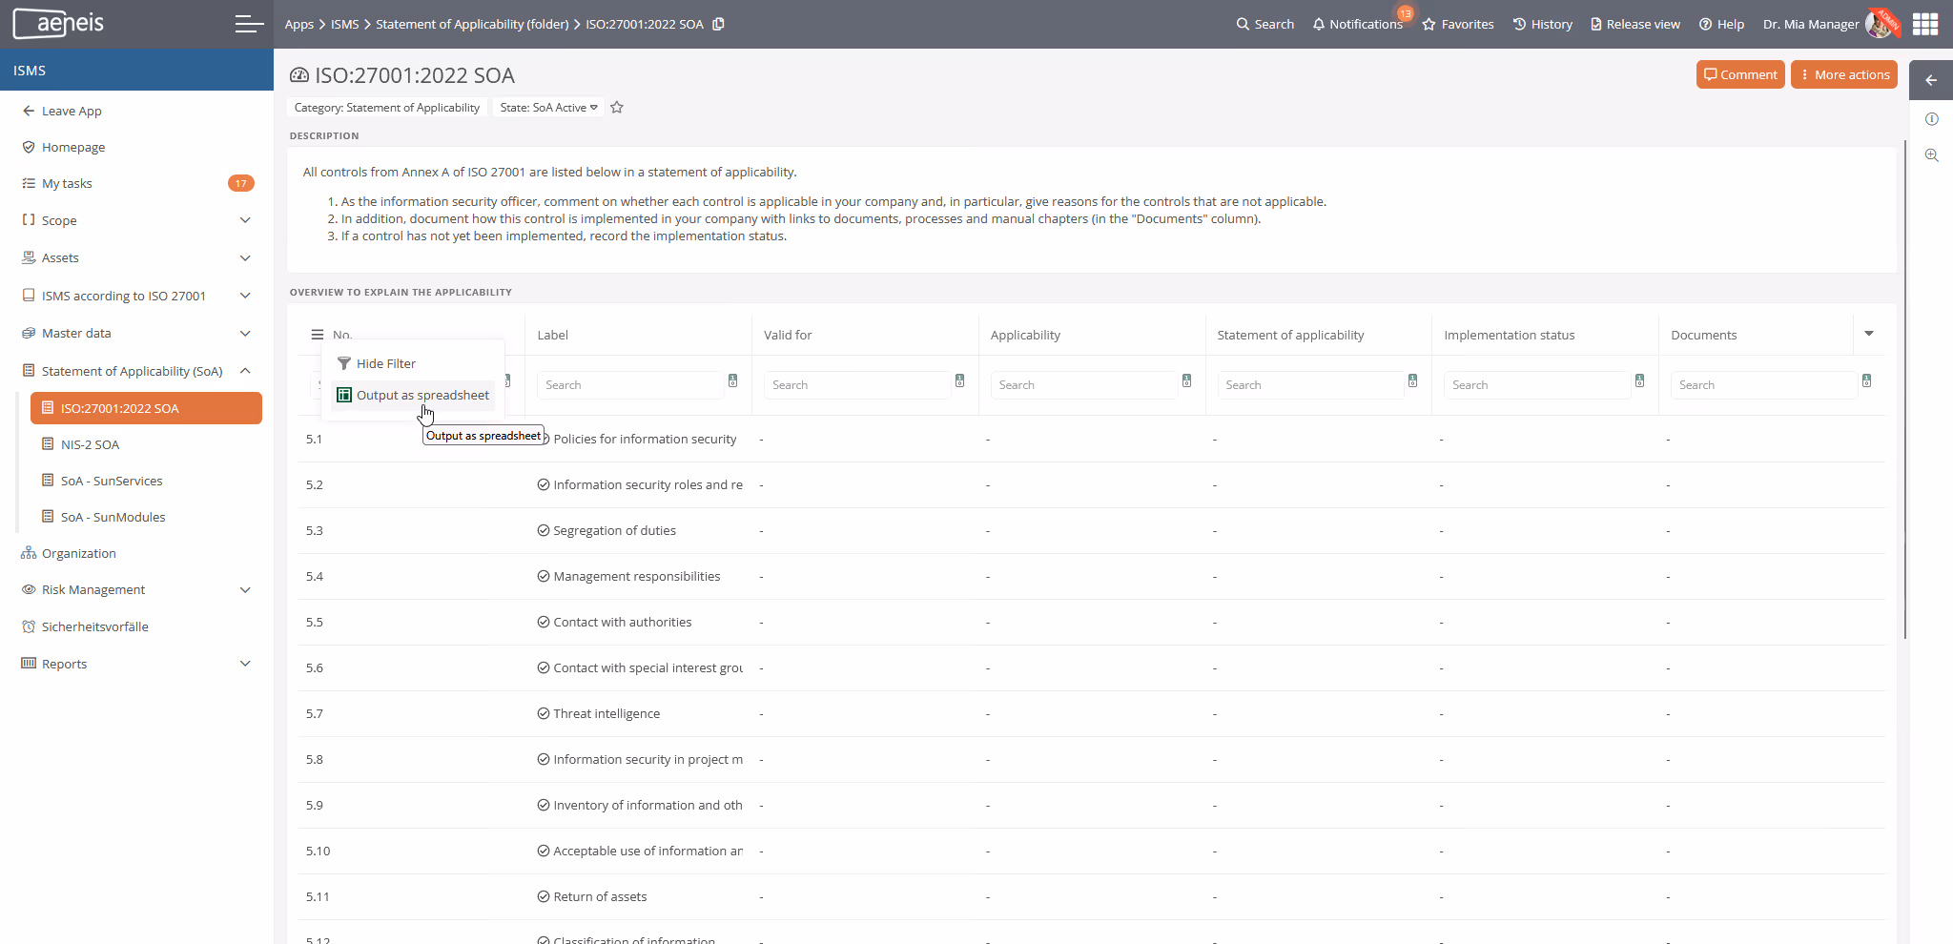Click Dr. Mia Manager avatar
The image size is (1953, 944).
pos(1881,24)
